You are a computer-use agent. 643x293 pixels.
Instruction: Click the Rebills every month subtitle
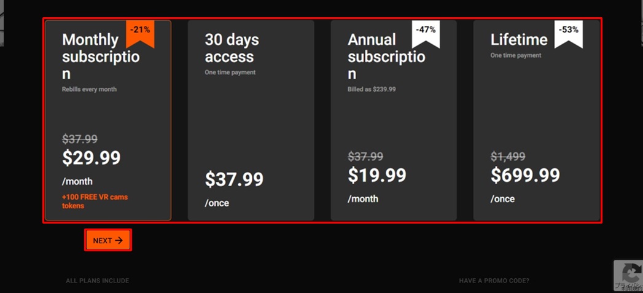pyautogui.click(x=89, y=89)
